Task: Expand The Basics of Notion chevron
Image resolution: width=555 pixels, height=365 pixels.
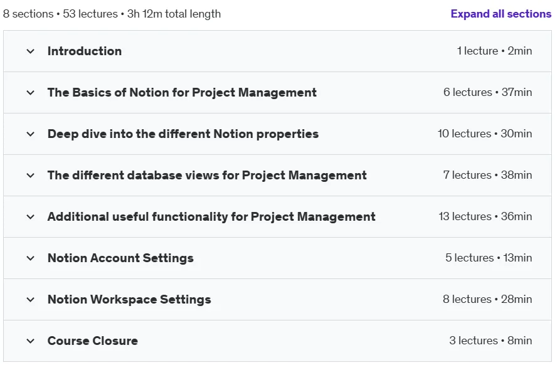Action: coord(31,93)
